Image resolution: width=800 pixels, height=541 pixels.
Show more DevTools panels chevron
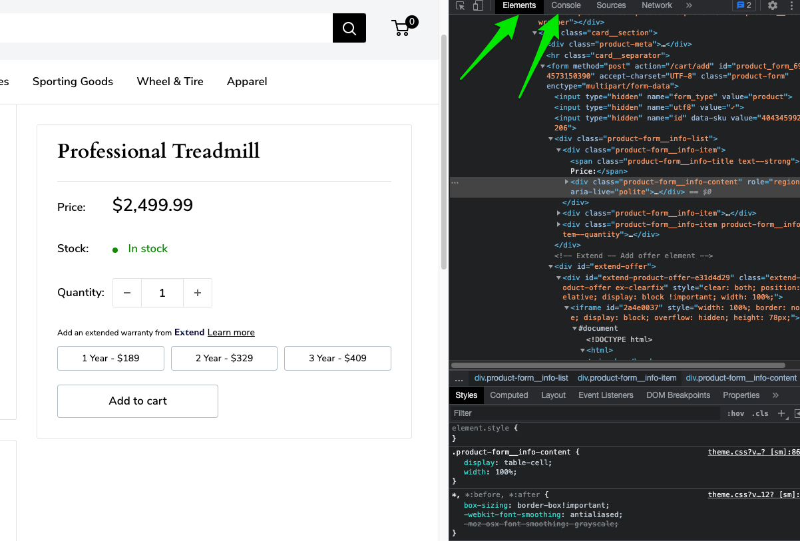pos(689,5)
